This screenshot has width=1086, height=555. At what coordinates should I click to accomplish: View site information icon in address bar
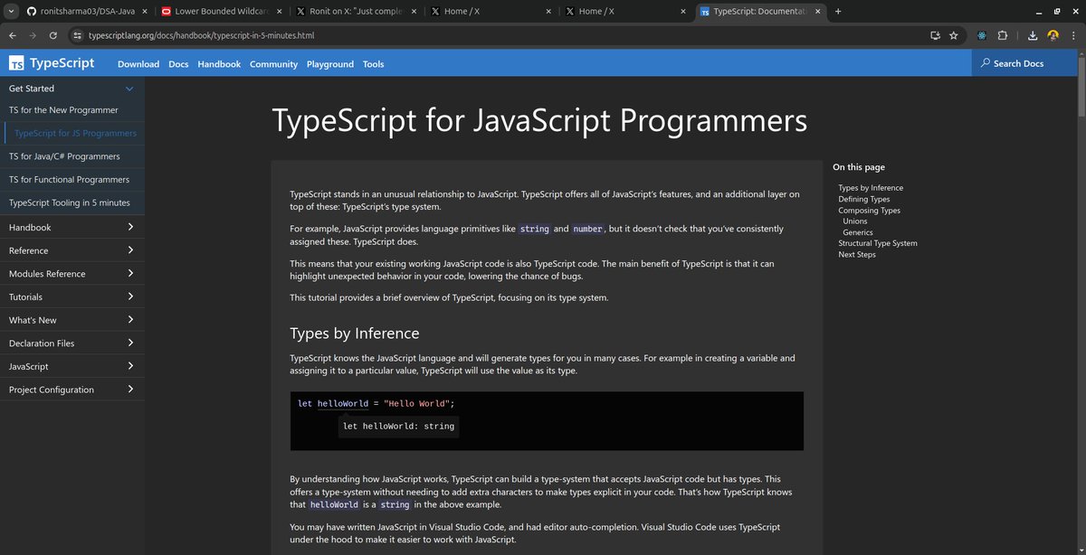77,35
